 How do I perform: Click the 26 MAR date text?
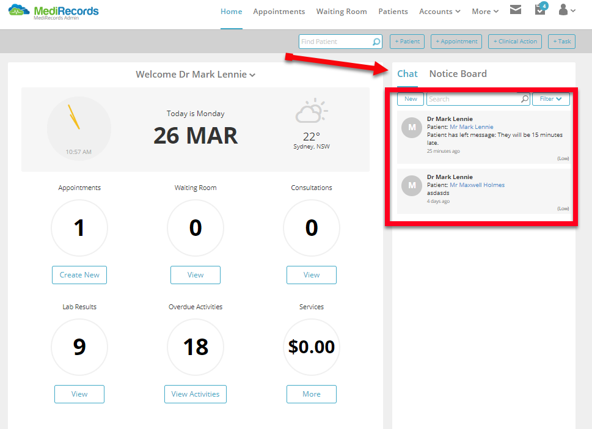click(196, 136)
